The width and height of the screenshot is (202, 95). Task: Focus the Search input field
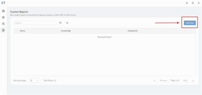tap(35, 23)
